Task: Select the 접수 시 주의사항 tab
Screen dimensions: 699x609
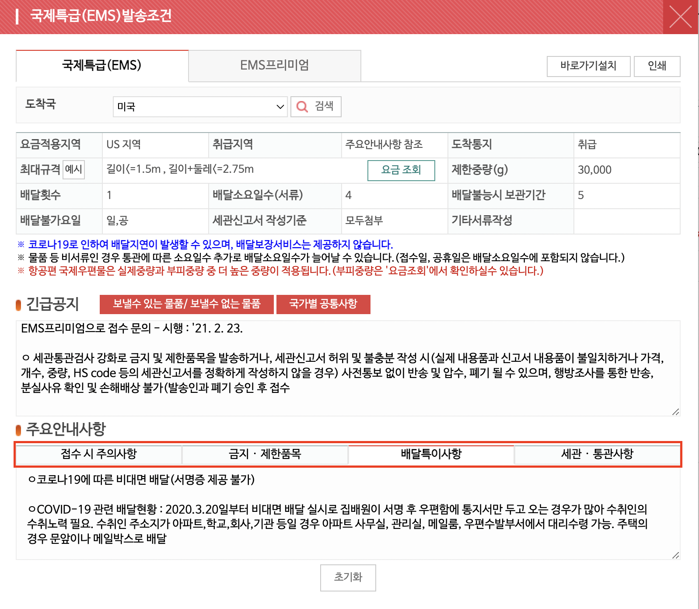Action: [x=99, y=454]
